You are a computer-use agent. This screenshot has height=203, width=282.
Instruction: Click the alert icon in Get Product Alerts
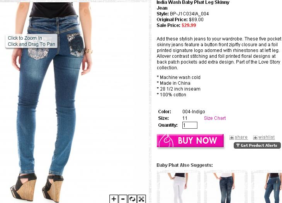click(238, 145)
